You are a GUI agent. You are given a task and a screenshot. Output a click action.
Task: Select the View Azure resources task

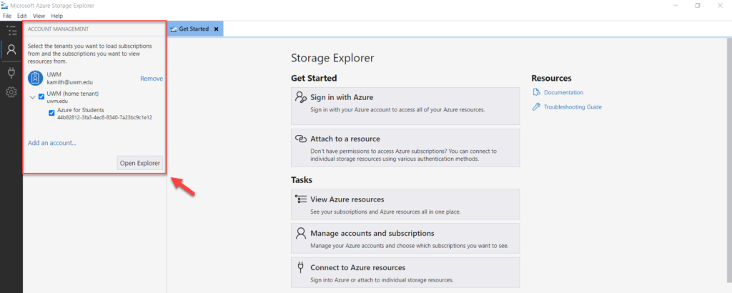point(405,204)
